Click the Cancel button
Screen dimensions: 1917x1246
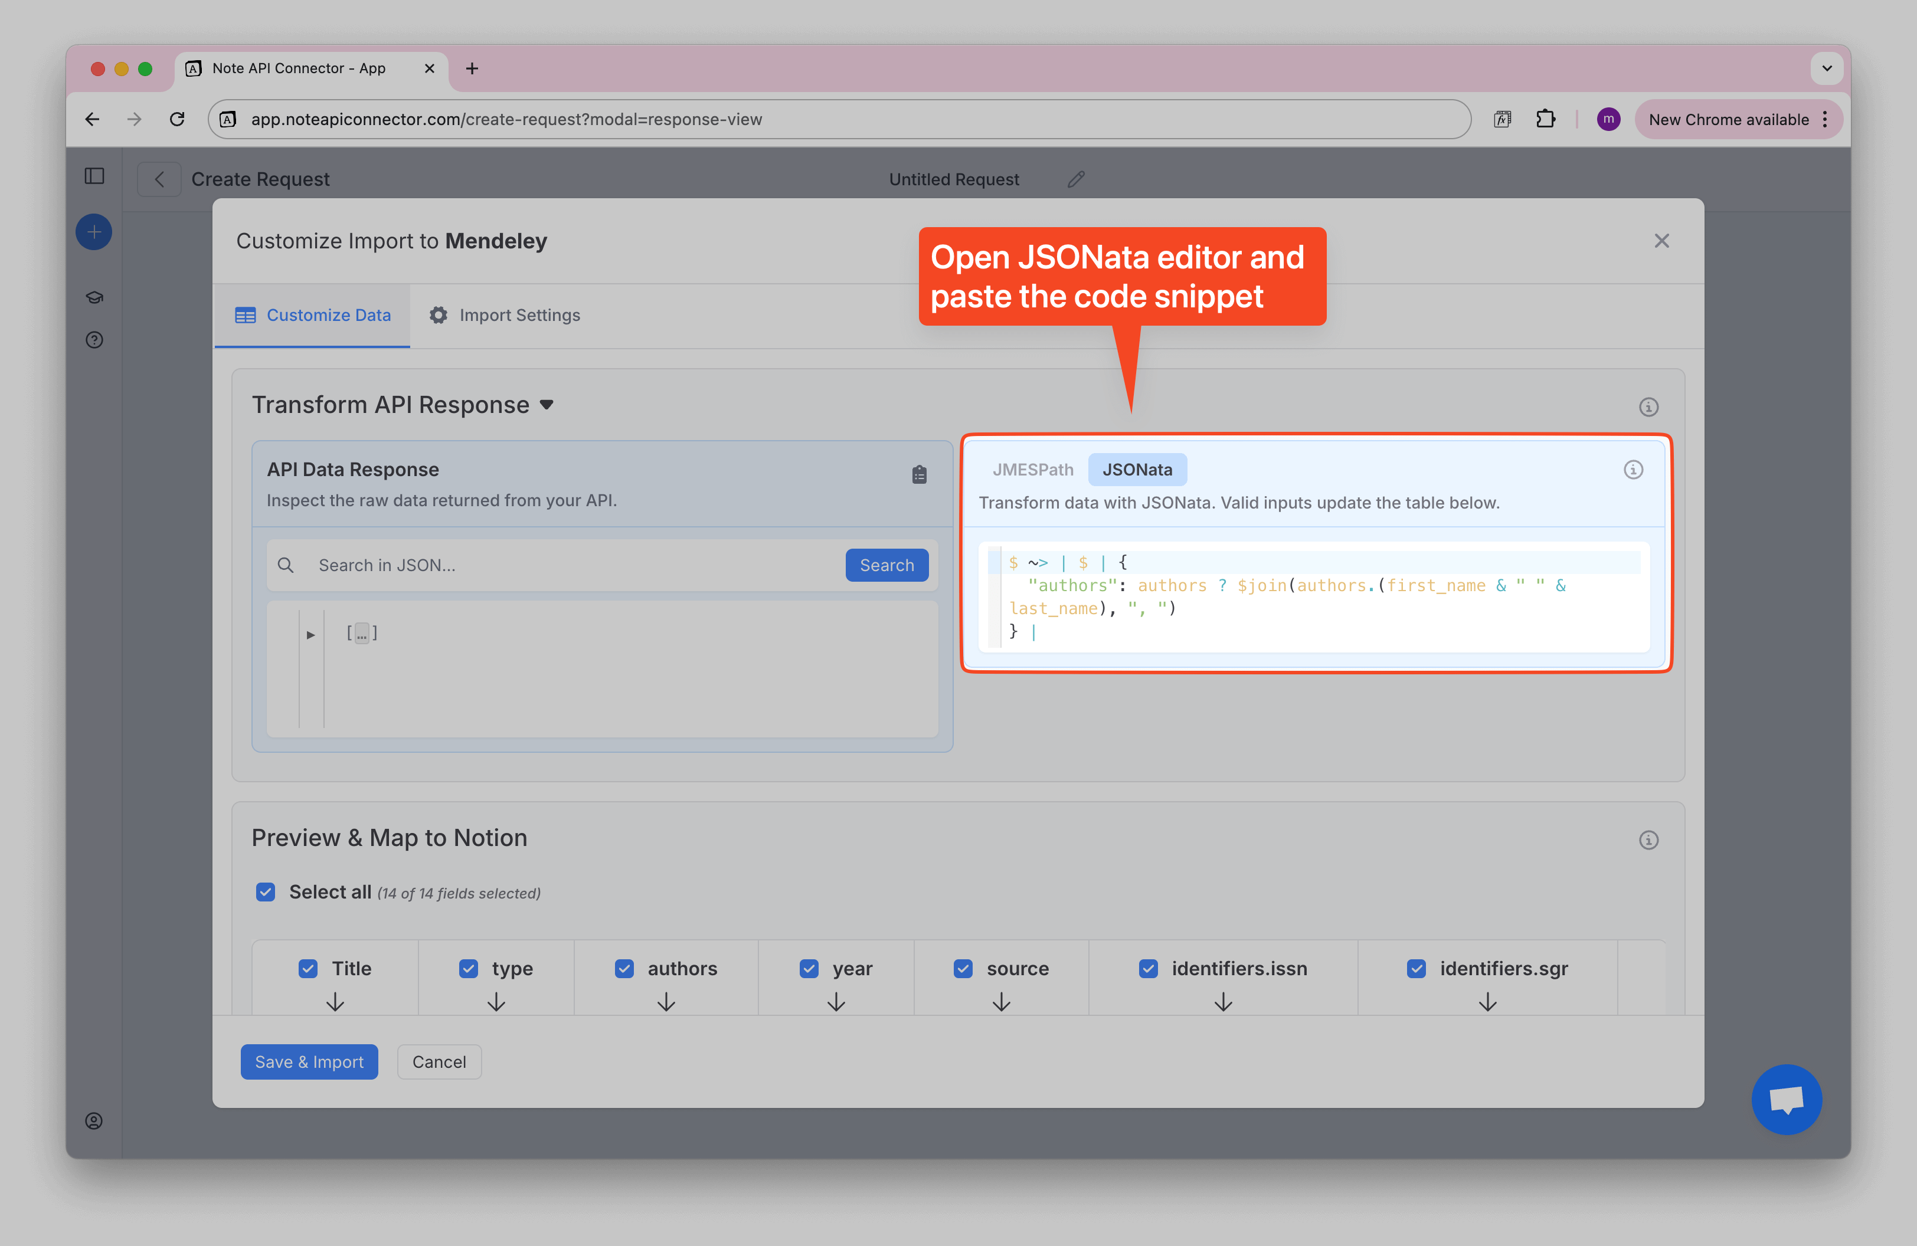[x=439, y=1062]
